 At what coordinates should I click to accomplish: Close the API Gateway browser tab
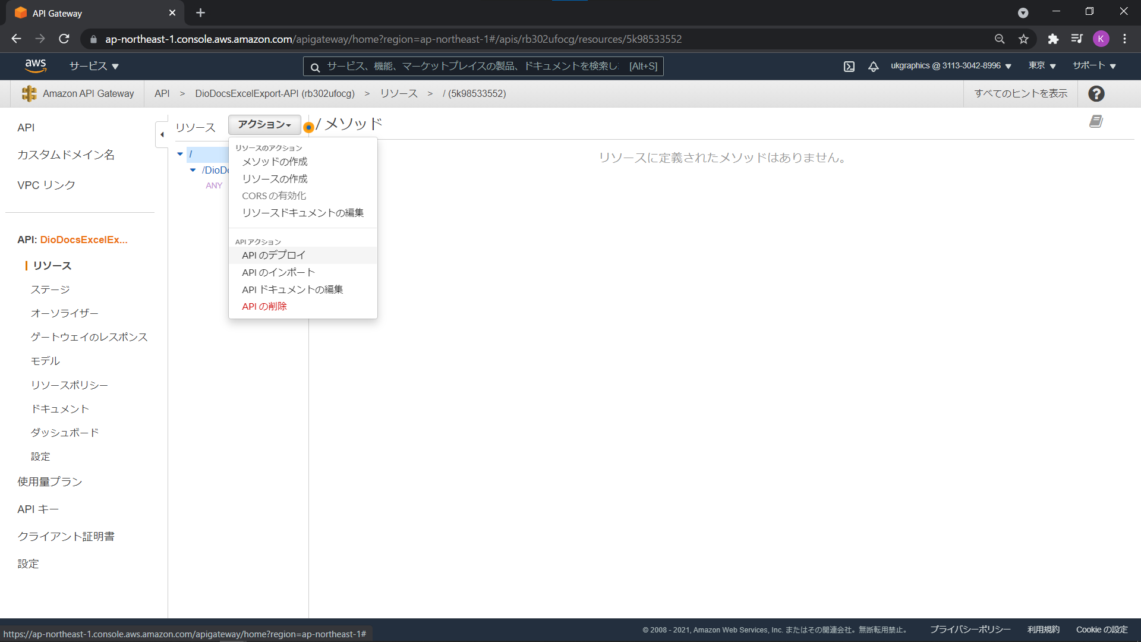tap(172, 12)
